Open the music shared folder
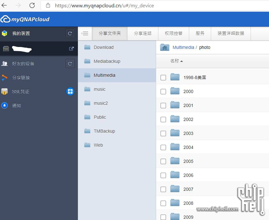The image size is (269, 220). [x=117, y=89]
